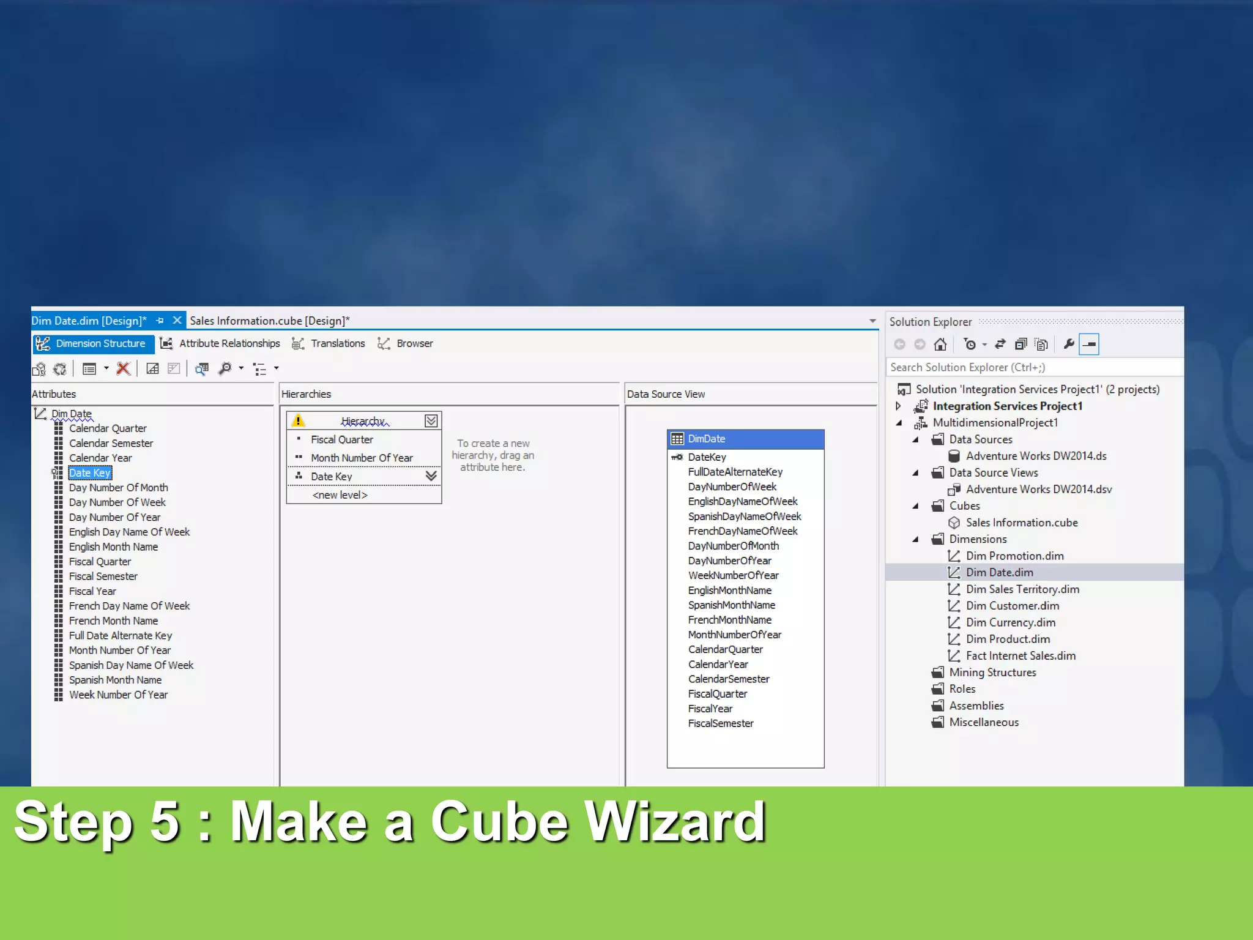Collapse the Cubes folder
Viewport: 1253px width, 940px height.
pyautogui.click(x=915, y=506)
